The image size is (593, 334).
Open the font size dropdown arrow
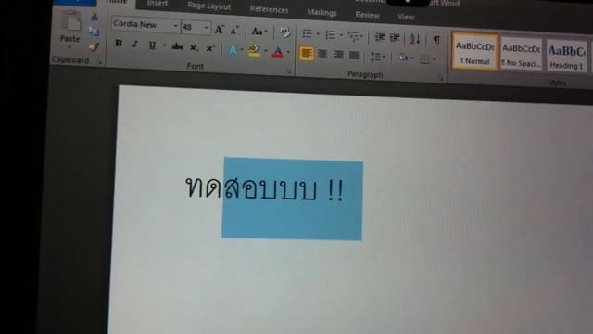(x=206, y=28)
